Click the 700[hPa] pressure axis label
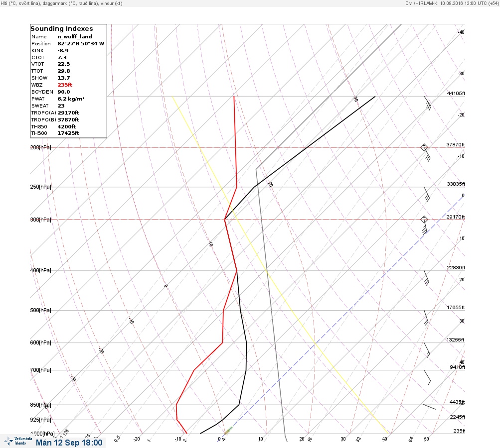 pos(40,370)
